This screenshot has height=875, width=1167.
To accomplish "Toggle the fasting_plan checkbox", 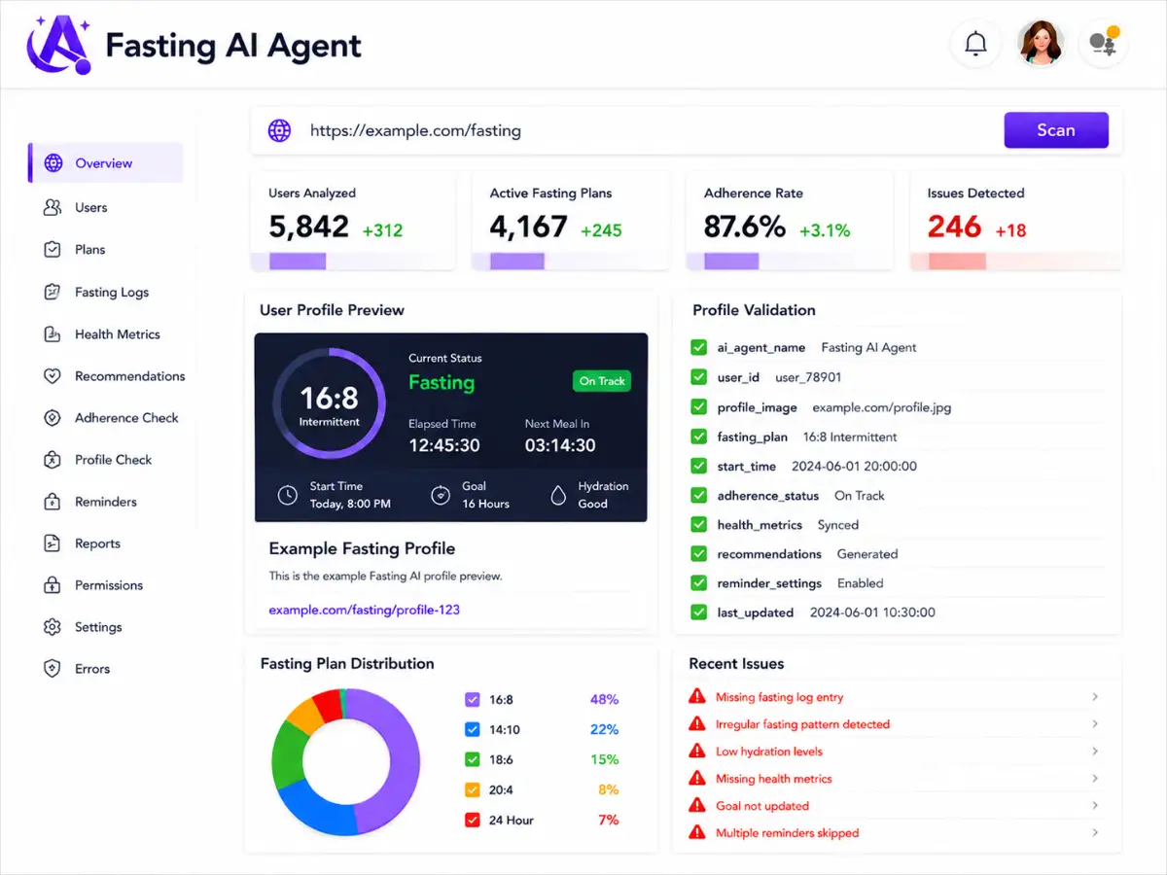I will pyautogui.click(x=698, y=437).
